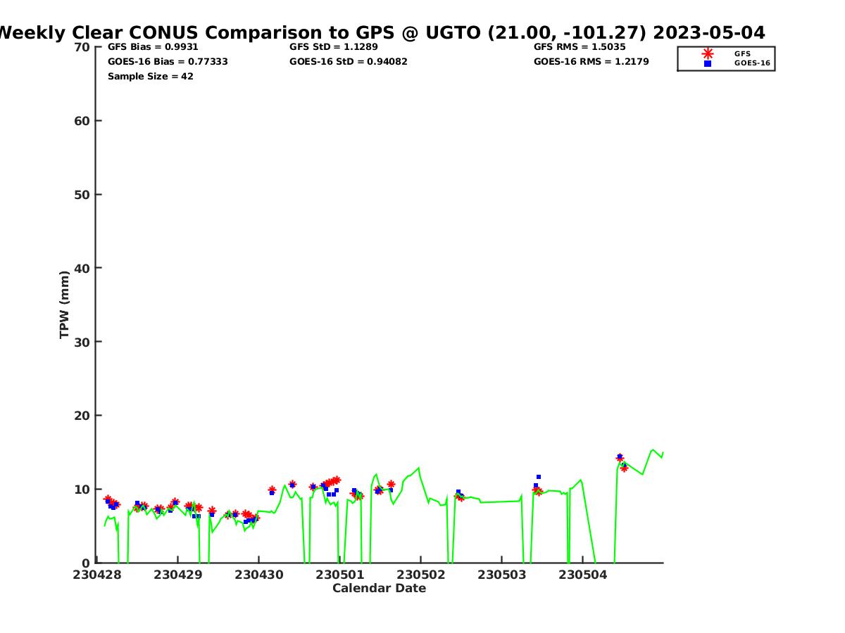Click the 230430 x-axis tick label
845x633 pixels.
(x=259, y=575)
